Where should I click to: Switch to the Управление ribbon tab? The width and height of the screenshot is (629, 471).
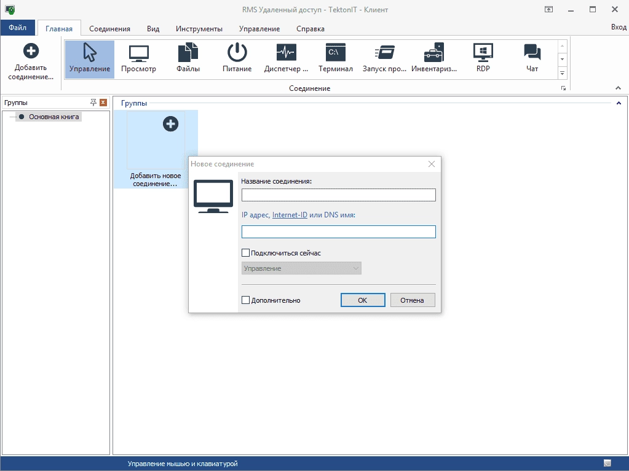(x=259, y=28)
